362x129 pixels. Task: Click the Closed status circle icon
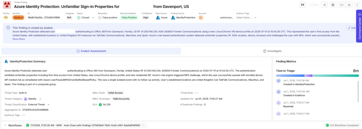point(79,18)
